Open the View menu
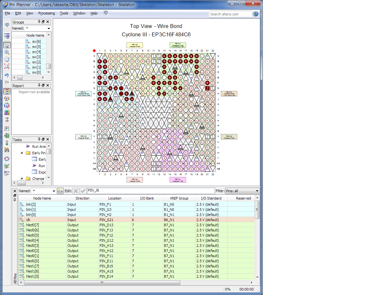371x295 pixels. click(x=30, y=13)
